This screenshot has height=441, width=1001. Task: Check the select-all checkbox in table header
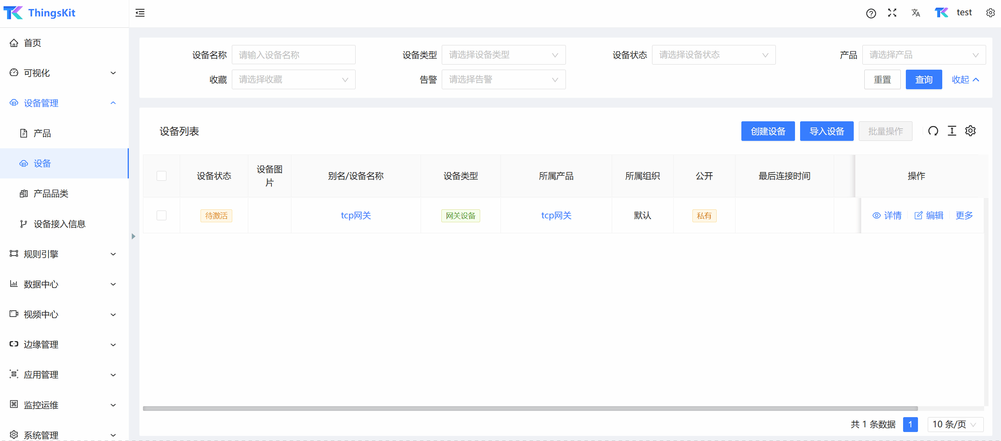click(x=161, y=176)
